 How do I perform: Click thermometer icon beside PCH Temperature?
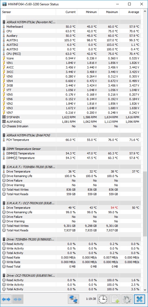click(4, 140)
